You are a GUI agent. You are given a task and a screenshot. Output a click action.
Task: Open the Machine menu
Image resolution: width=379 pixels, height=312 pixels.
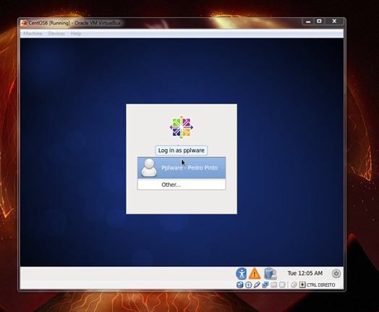pos(33,33)
